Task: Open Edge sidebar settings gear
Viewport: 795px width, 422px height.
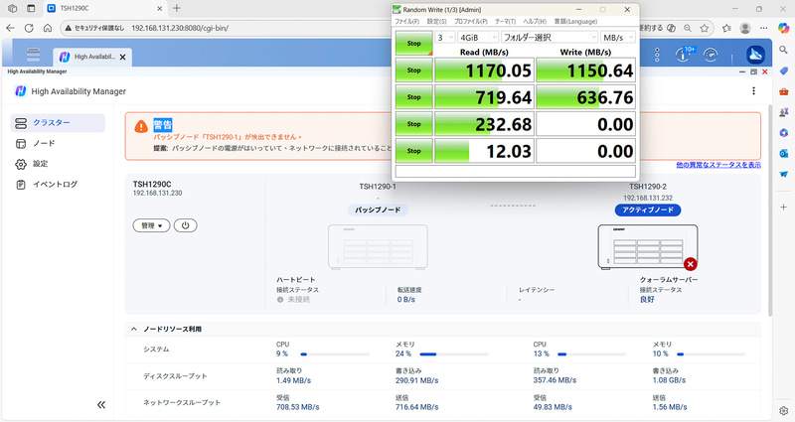Action: 784,410
